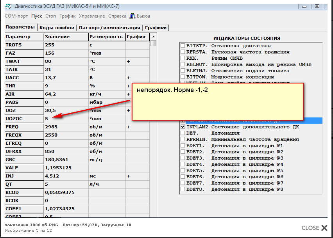Click the RCOD value 0,05859375
333x238 pixels.
[60, 192]
